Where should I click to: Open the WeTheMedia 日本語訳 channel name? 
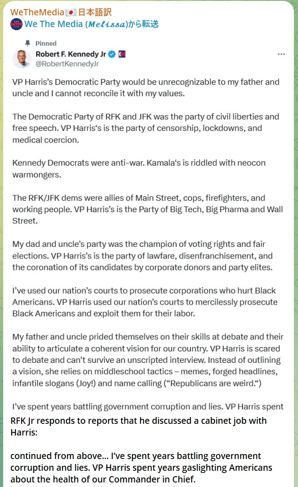(61, 13)
